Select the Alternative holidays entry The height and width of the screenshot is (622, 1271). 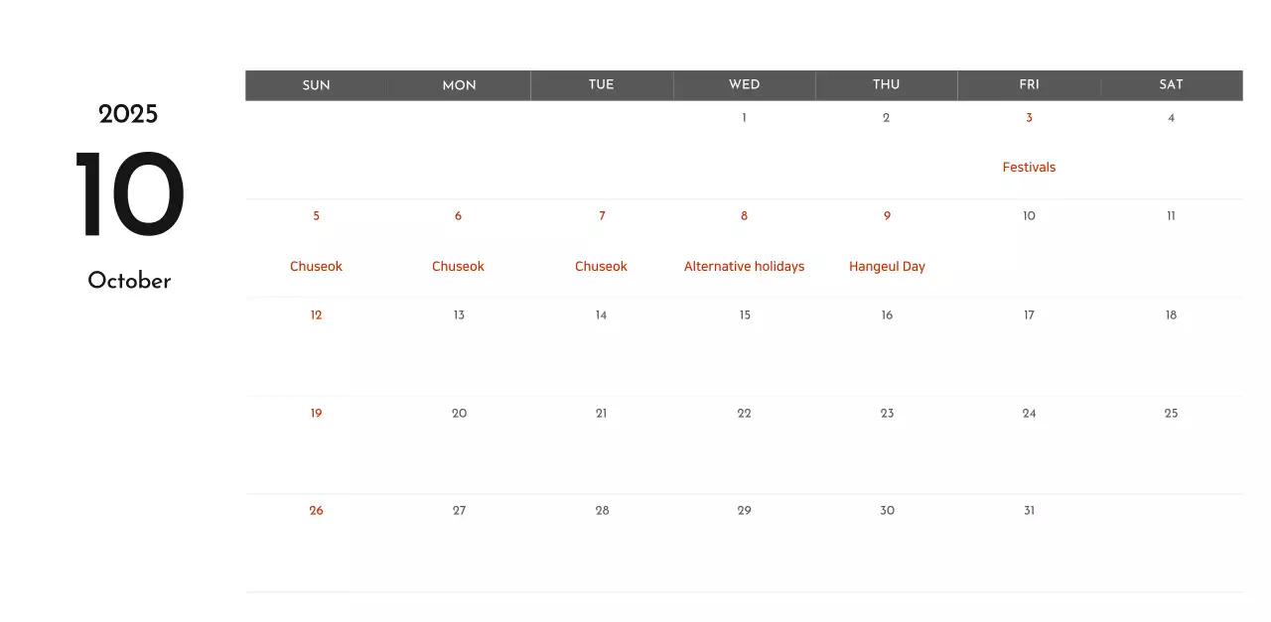[744, 266]
